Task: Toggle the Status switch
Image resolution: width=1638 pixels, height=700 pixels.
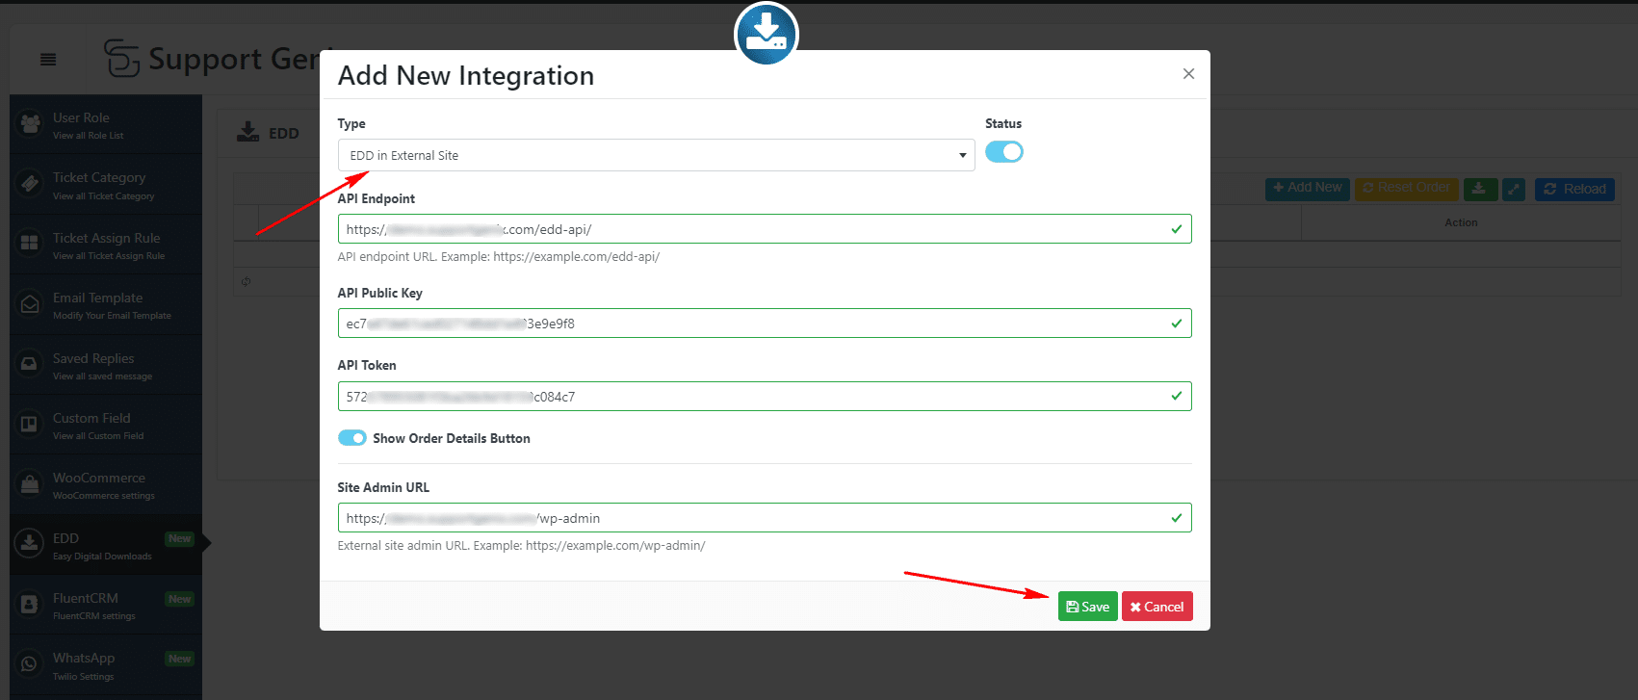Action: pos(1004,152)
